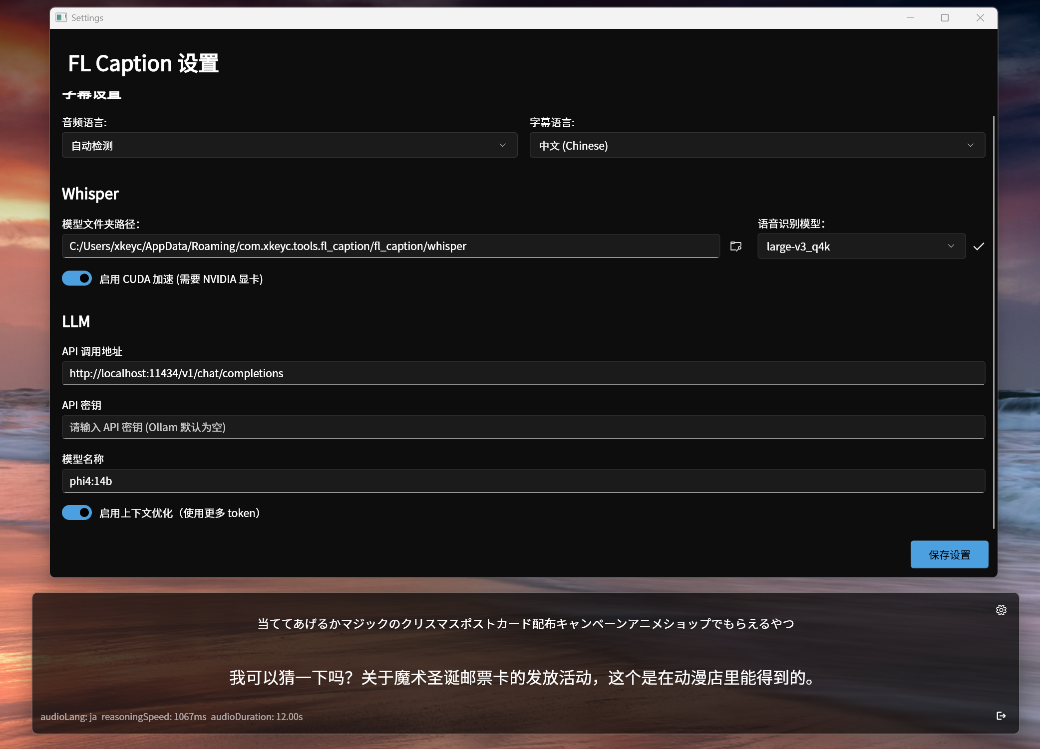Open the large-v3_q4k model dropdown
This screenshot has width=1040, height=749.
click(861, 247)
